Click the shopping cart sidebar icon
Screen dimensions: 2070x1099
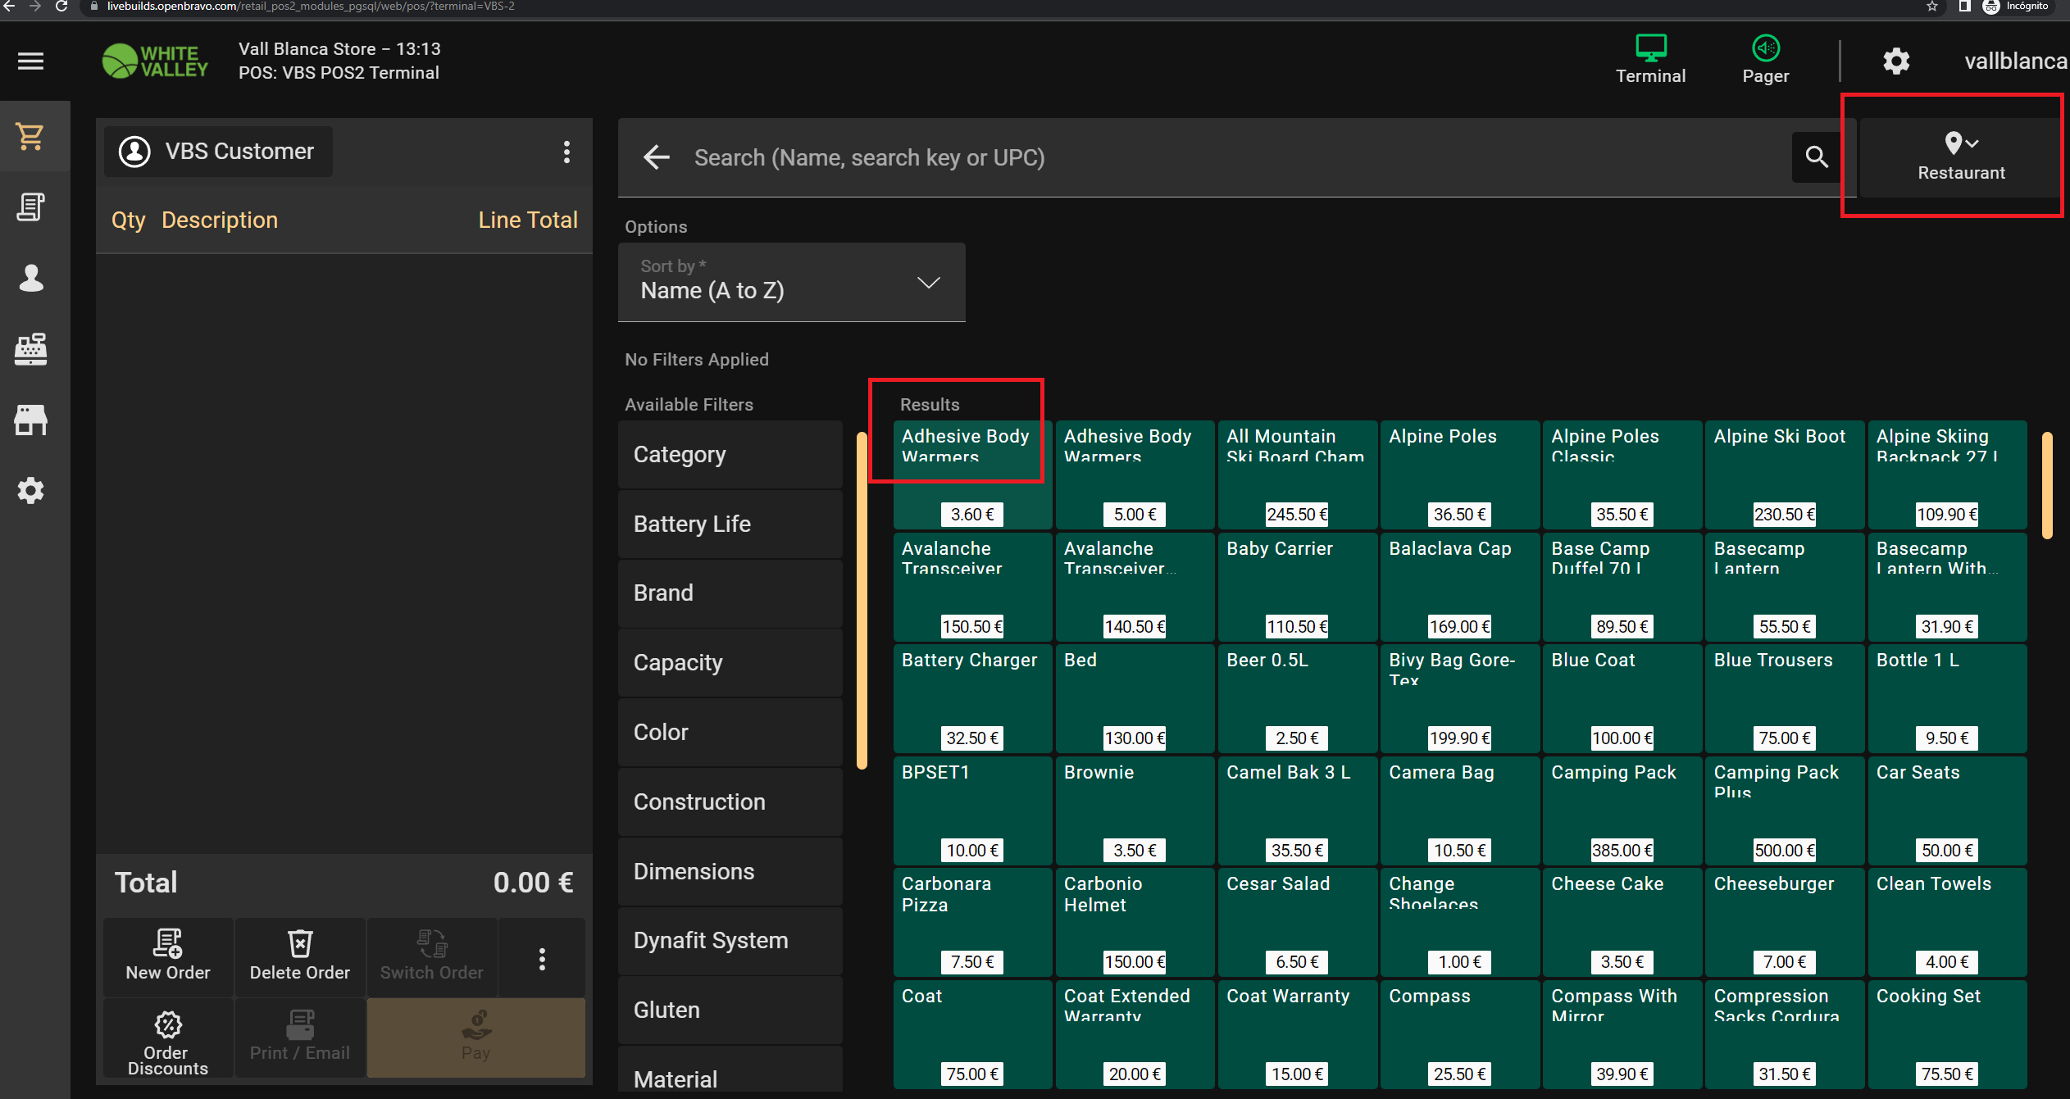pos(31,136)
